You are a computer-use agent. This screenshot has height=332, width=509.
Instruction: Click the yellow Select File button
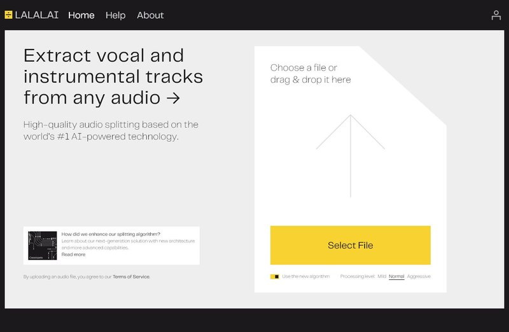[x=351, y=245]
